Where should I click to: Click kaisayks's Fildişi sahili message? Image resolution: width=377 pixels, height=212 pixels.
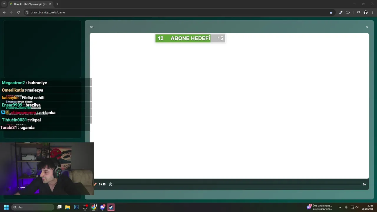point(23,97)
